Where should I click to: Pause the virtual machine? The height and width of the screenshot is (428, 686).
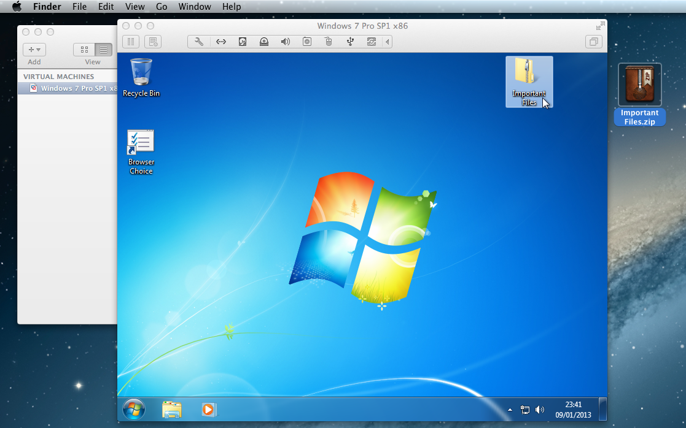[131, 42]
